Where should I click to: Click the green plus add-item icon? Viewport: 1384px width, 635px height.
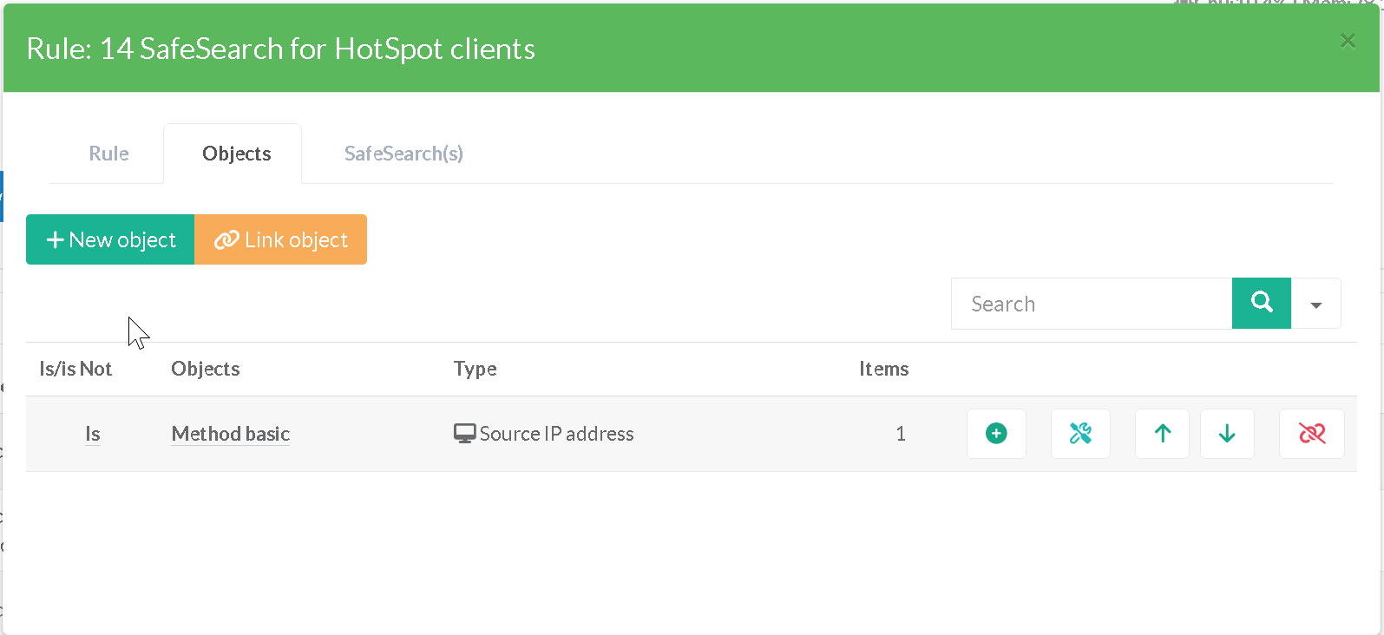pyautogui.click(x=996, y=434)
